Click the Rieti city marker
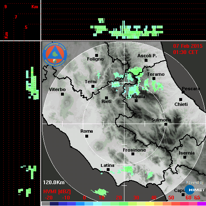 [106, 98]
